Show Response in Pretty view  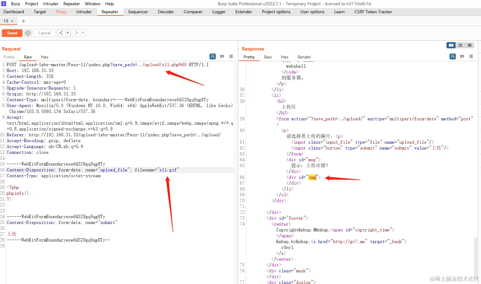(249, 57)
